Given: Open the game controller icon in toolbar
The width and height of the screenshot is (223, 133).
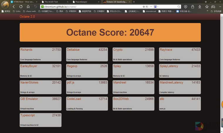Looking at the screenshot, I should (x=213, y=6).
